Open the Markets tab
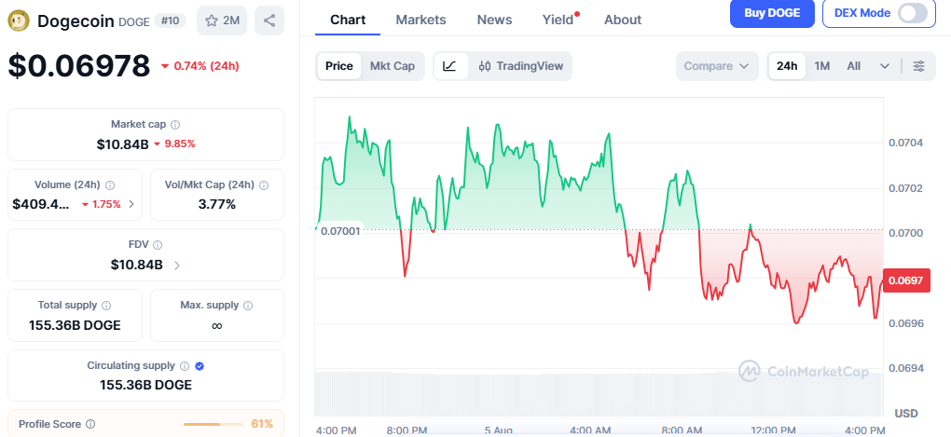Viewport: 951px width, 437px height. click(420, 20)
